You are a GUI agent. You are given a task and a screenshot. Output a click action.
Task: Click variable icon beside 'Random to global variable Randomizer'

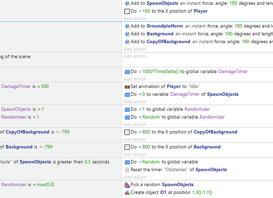[127, 117]
